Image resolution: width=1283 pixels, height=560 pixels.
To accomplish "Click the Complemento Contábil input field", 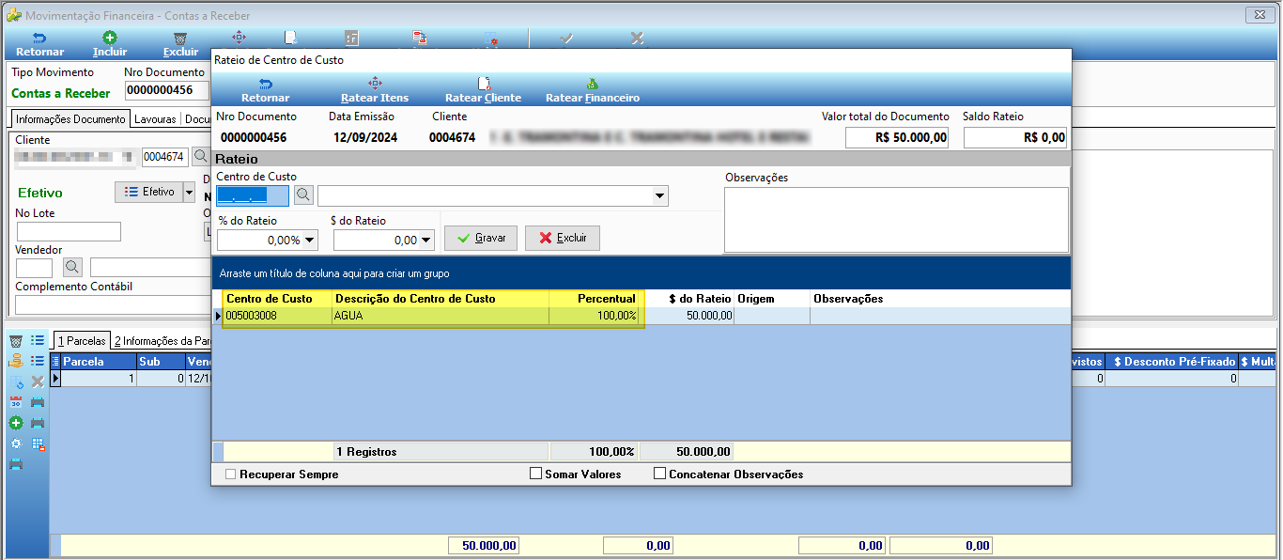I will click(113, 304).
